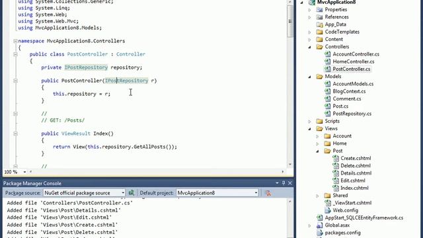Open the 100 % zoom dropdown
This screenshot has width=423, height=238.
coord(24,172)
